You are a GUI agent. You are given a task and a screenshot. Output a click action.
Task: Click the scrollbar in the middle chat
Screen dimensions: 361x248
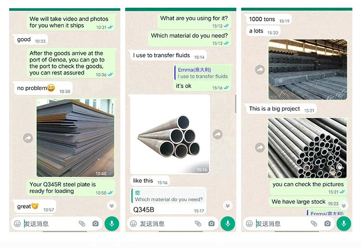235,104
